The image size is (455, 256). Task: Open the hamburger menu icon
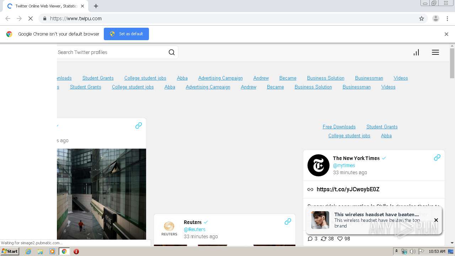[435, 52]
